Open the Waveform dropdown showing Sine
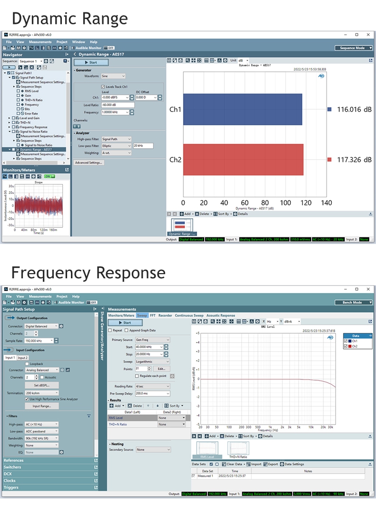The width and height of the screenshot is (376, 509). tap(113, 76)
